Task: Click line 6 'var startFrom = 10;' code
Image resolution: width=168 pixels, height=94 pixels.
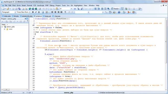Action: (x=46, y=32)
